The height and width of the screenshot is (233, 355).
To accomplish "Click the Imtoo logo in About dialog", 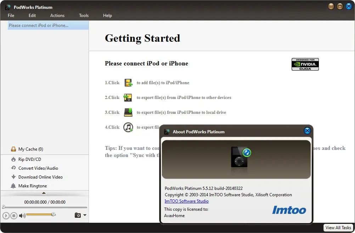I will [289, 210].
